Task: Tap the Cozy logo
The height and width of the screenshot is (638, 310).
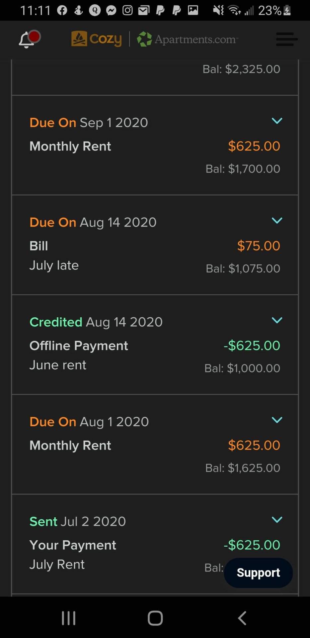Action: [96, 39]
